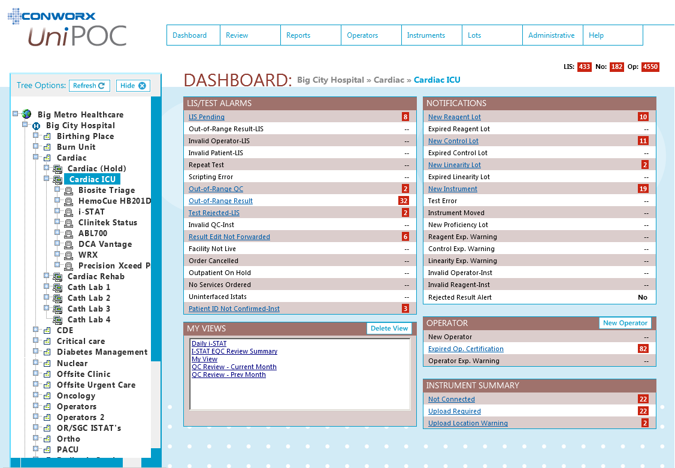Open the Operators menu tab

click(371, 35)
